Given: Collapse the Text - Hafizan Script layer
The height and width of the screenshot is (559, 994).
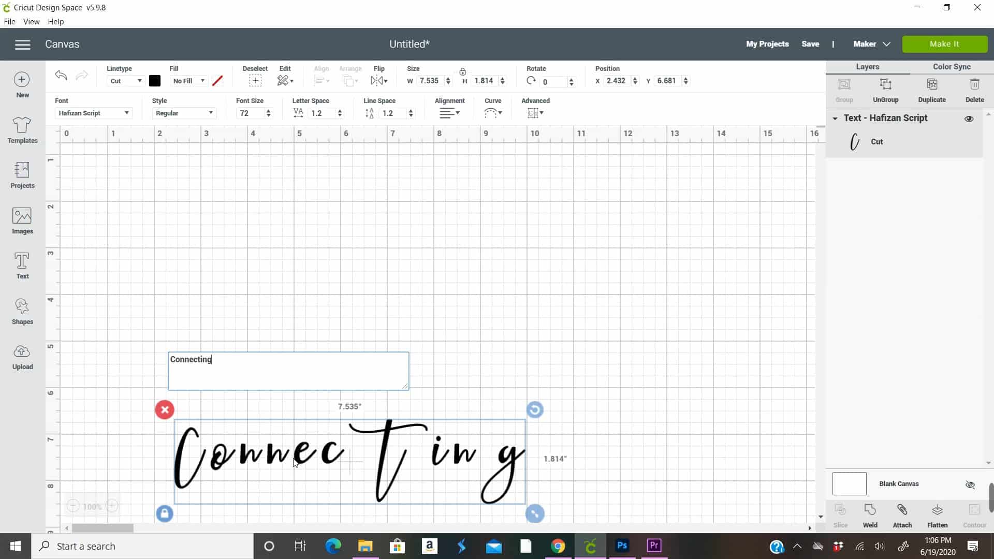Looking at the screenshot, I should 835,119.
